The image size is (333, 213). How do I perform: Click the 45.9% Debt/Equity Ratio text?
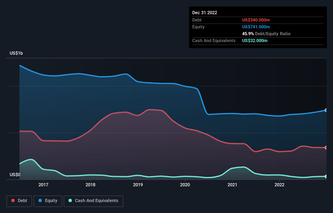[266, 34]
